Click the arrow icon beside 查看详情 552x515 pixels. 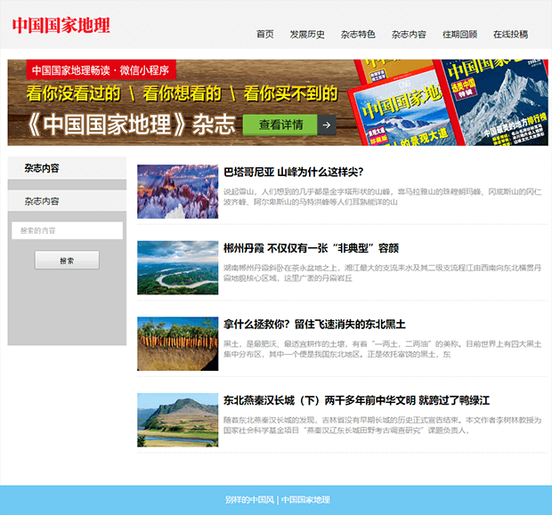(327, 125)
